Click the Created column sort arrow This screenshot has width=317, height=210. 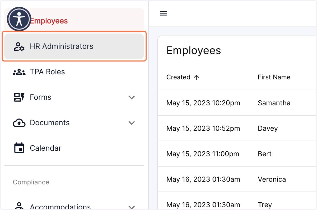click(x=196, y=77)
